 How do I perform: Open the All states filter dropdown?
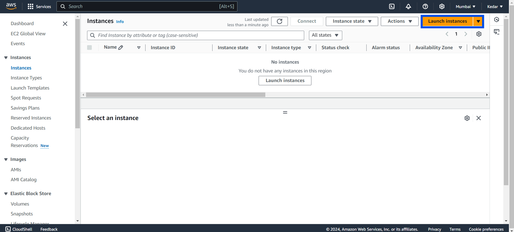tap(325, 35)
